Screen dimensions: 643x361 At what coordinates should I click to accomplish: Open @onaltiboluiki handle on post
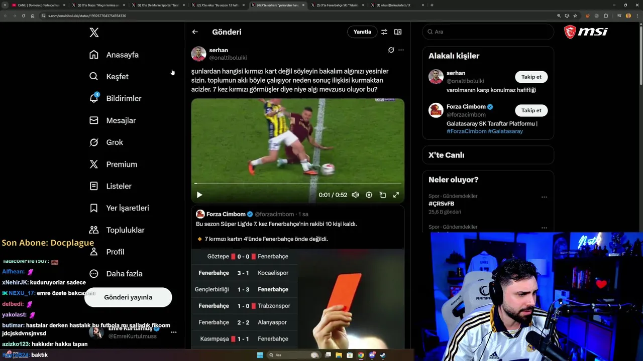click(228, 58)
